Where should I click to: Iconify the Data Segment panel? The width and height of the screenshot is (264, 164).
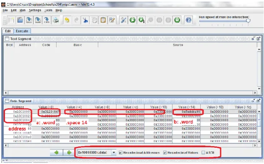point(254,101)
